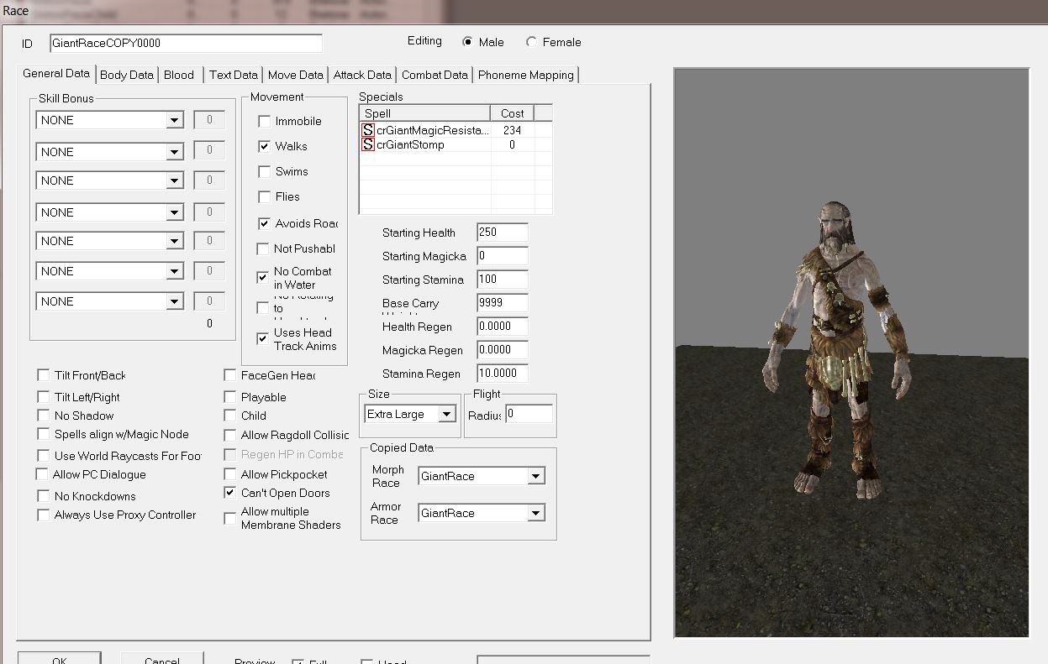Viewport: 1048px width, 664px height.
Task: Toggle the Playable checkbox
Action: tap(230, 397)
